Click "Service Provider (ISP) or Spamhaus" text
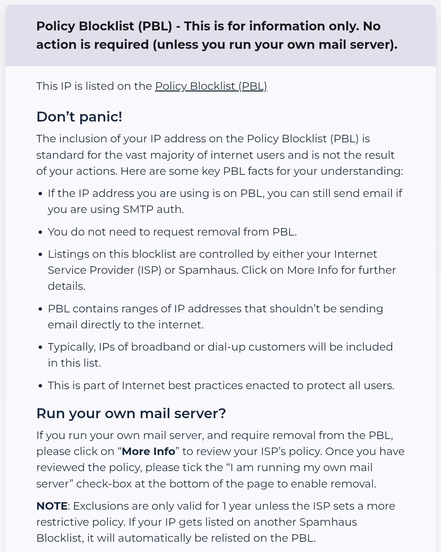 pyautogui.click(x=142, y=270)
